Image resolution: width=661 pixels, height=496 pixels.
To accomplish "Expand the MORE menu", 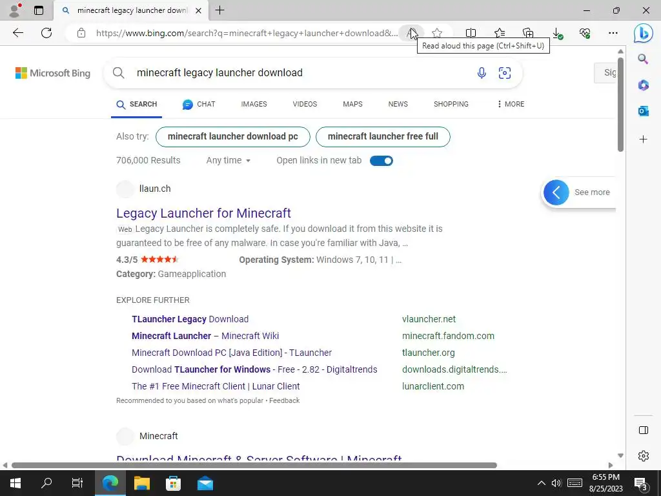I will [x=511, y=104].
